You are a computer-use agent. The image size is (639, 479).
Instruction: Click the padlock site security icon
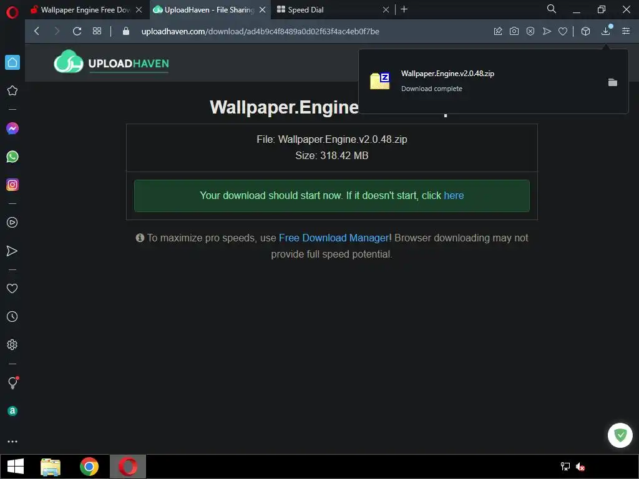pos(126,31)
